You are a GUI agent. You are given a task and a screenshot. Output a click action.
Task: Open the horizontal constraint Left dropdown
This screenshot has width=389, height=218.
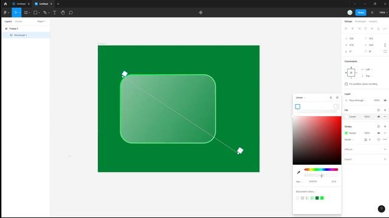(x=369, y=70)
